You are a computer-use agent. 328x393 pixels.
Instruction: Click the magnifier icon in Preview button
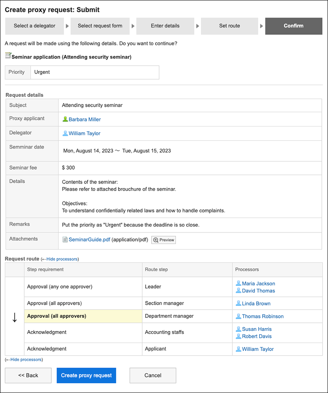point(156,240)
